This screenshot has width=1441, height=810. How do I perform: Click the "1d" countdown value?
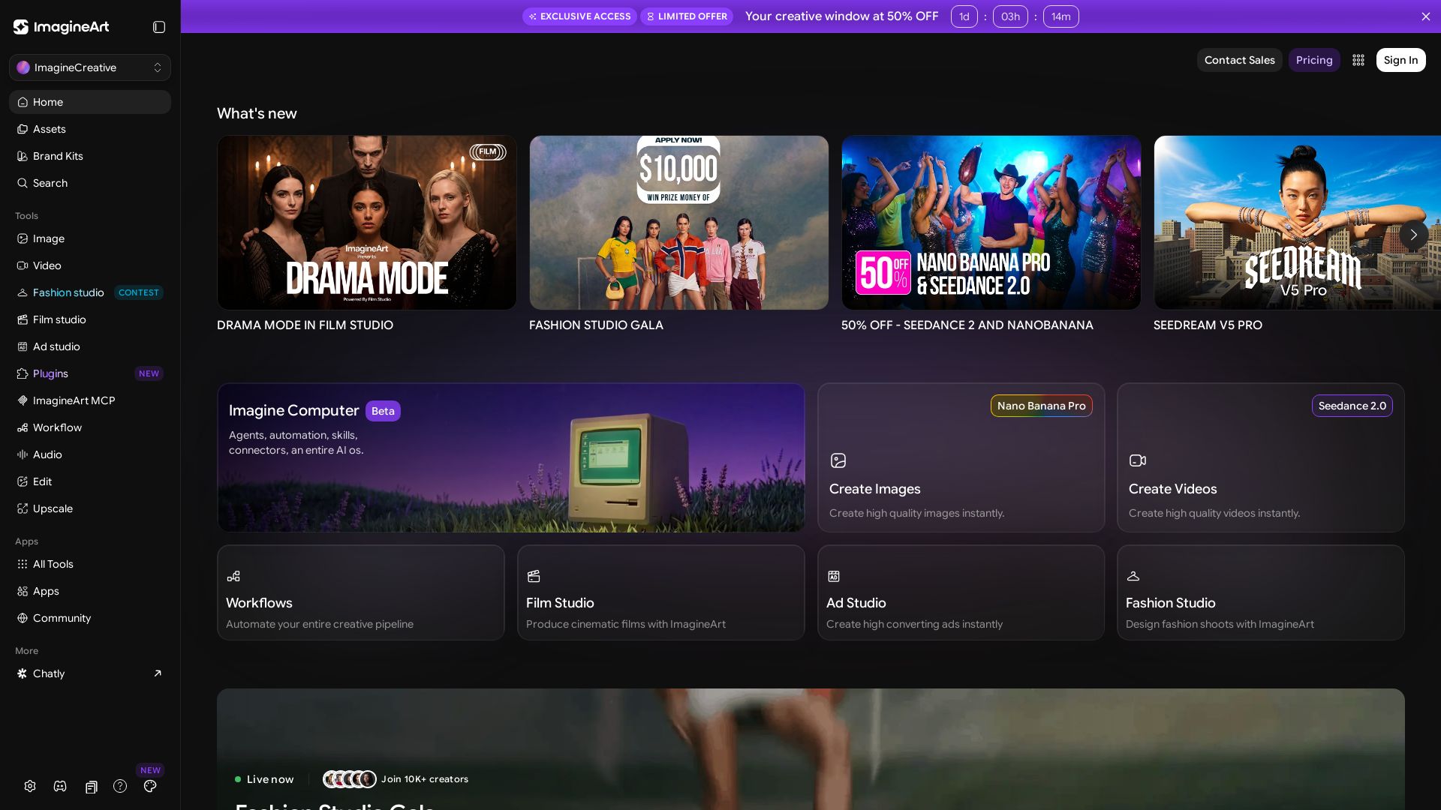click(964, 16)
